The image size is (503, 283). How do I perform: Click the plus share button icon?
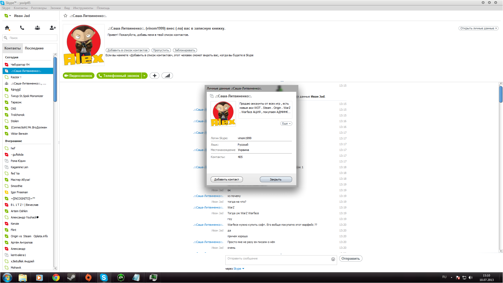154,76
